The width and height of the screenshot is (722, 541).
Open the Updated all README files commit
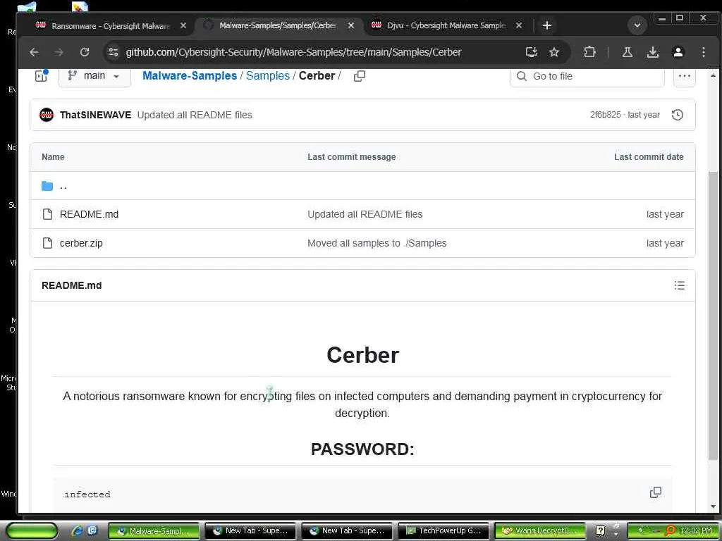tap(195, 115)
